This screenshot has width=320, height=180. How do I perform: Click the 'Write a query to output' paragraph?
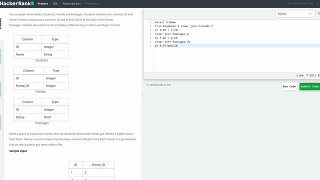(x=72, y=139)
